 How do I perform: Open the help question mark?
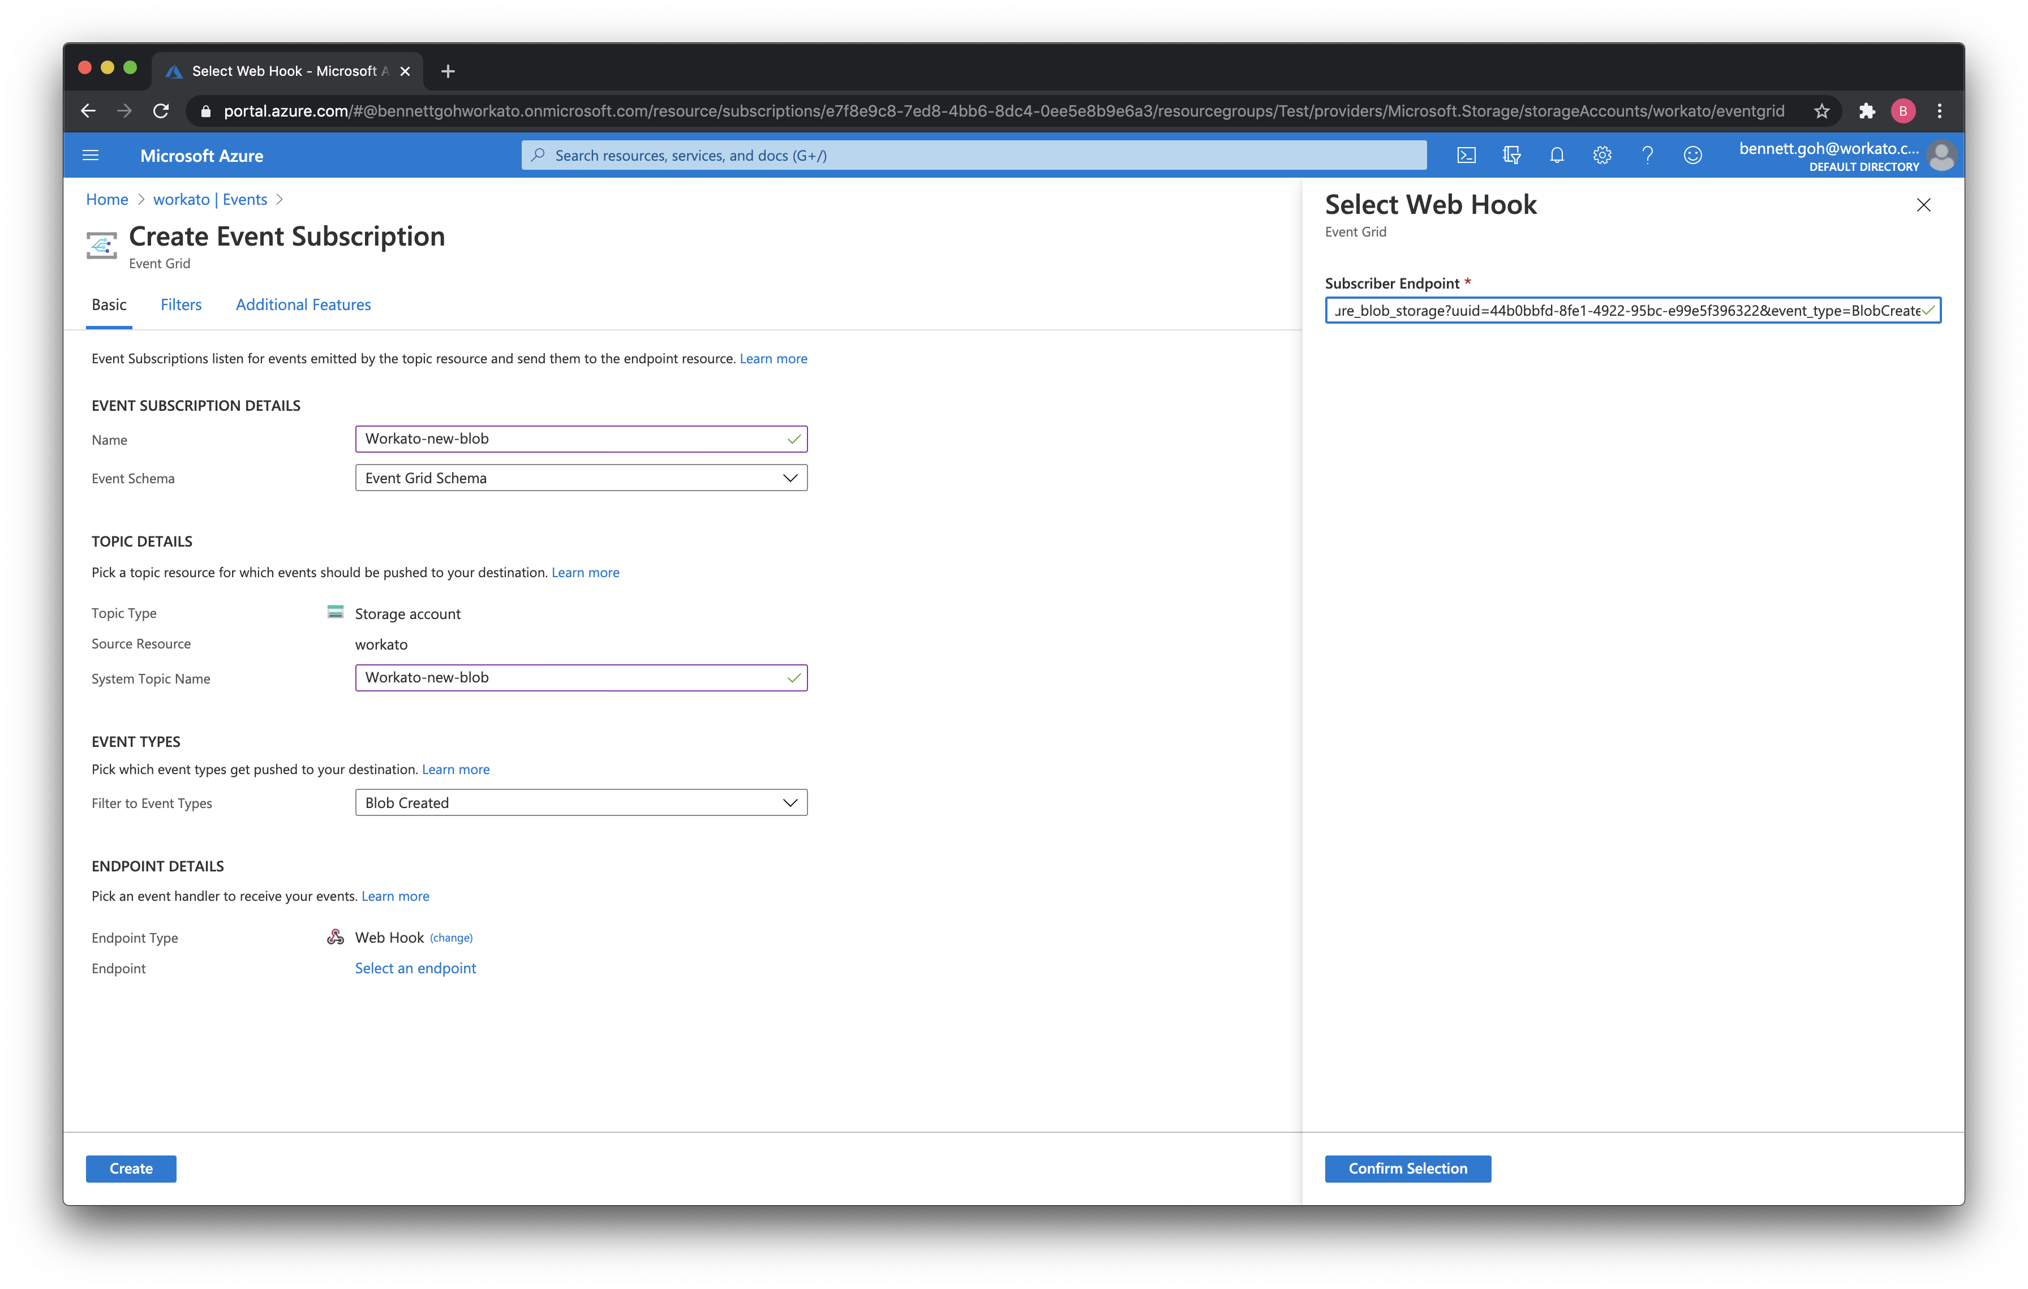pyautogui.click(x=1647, y=156)
